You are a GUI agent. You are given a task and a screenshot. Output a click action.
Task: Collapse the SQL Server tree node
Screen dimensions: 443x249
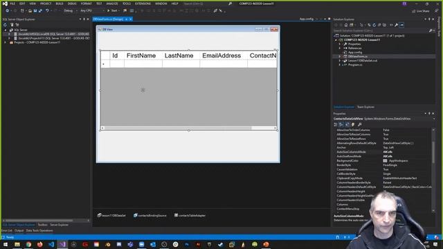click(x=6, y=30)
